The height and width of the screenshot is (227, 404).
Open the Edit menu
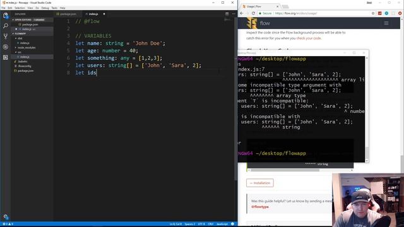coord(10,8)
